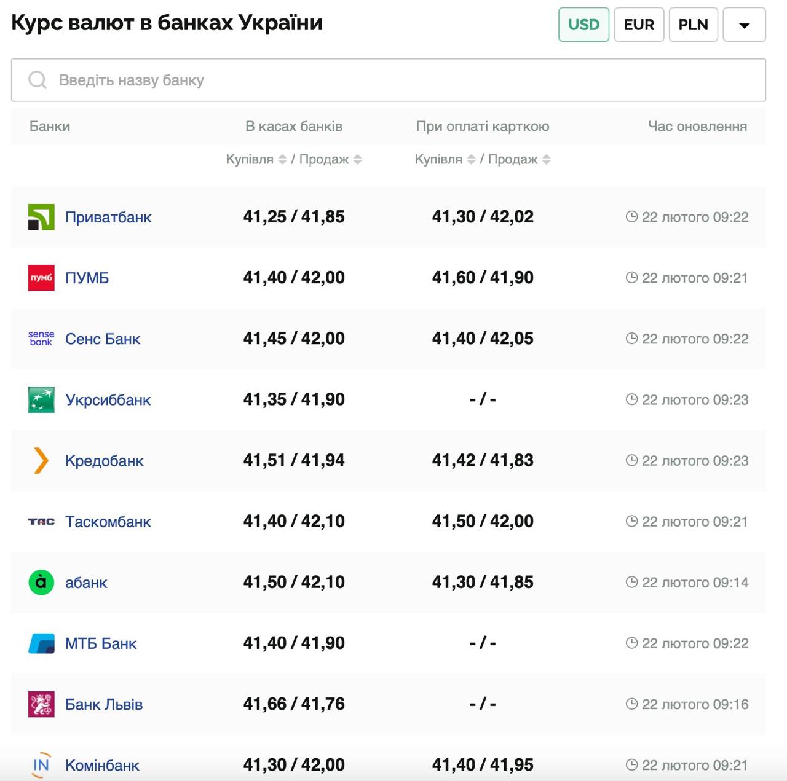This screenshot has height=781, width=787.
Task: Click the blue МТБ Банк logo
Action: pos(41,643)
